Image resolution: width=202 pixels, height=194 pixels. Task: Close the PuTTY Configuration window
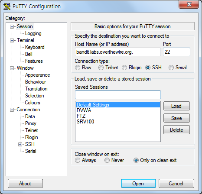click(189, 4)
